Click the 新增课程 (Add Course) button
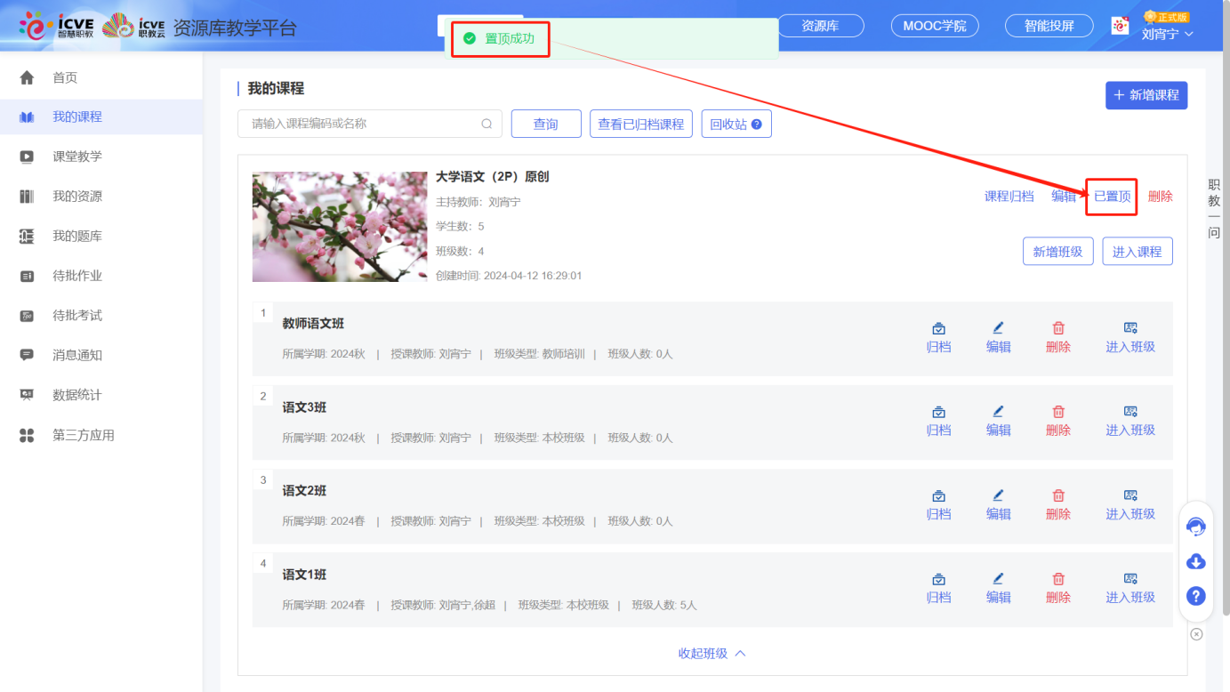Screen dimensions: 1230x692 1146,95
